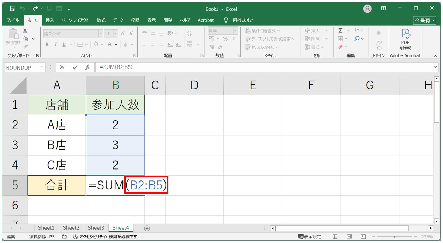Click zoom slider in status bar
443x243 pixels.
394,237
